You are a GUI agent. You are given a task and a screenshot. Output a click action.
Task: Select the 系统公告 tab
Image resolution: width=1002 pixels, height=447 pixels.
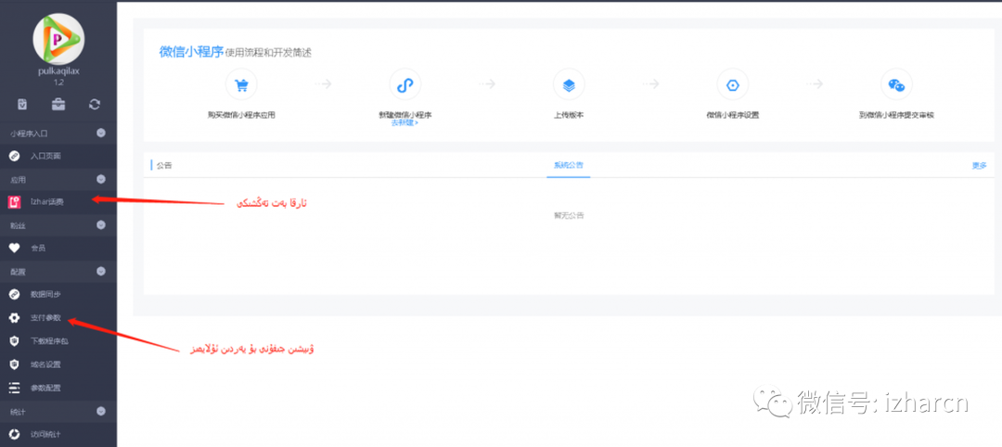tap(568, 165)
